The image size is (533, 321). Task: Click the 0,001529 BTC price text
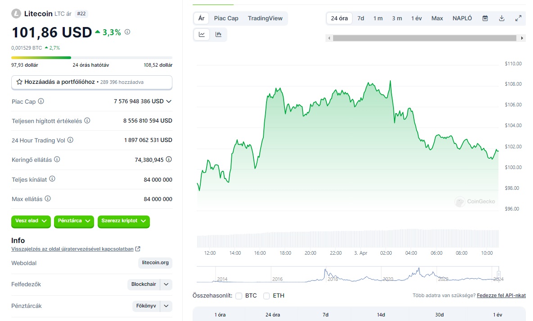click(x=27, y=48)
